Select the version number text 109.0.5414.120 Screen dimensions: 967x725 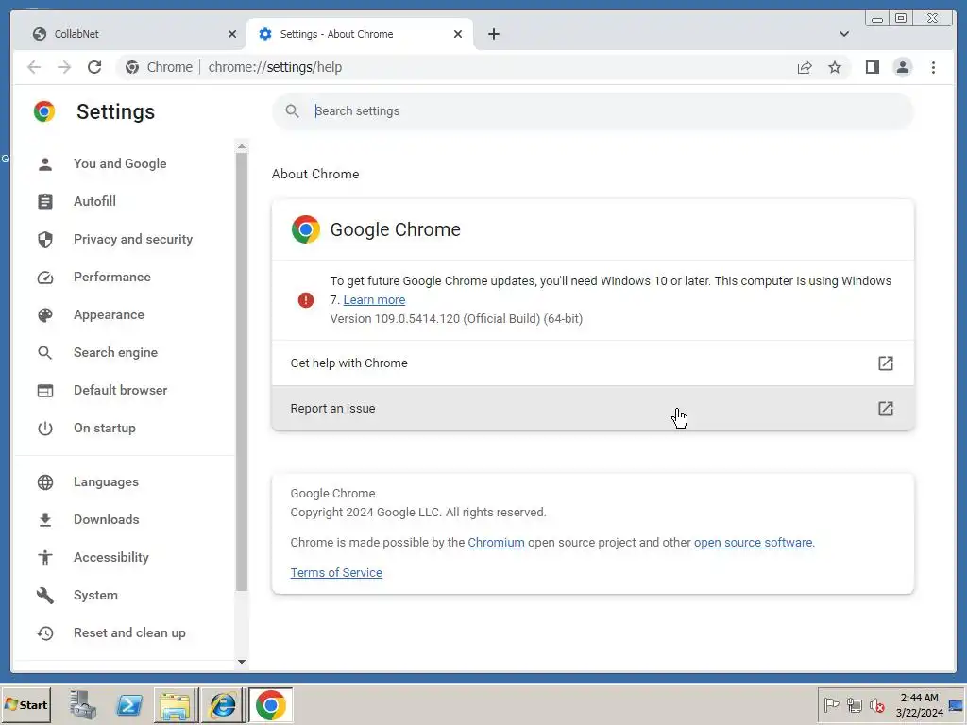(416, 319)
